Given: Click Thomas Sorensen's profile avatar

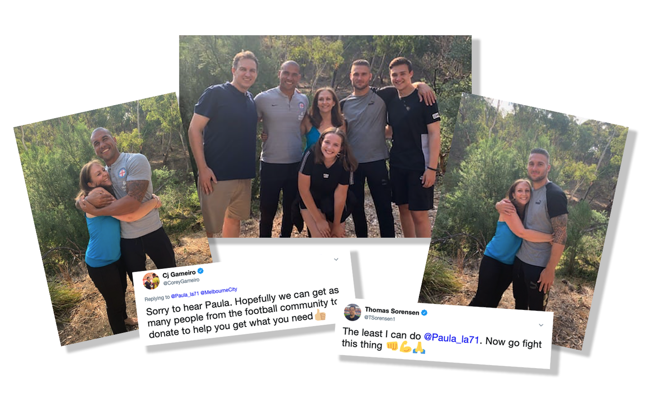Looking at the screenshot, I should point(353,312).
